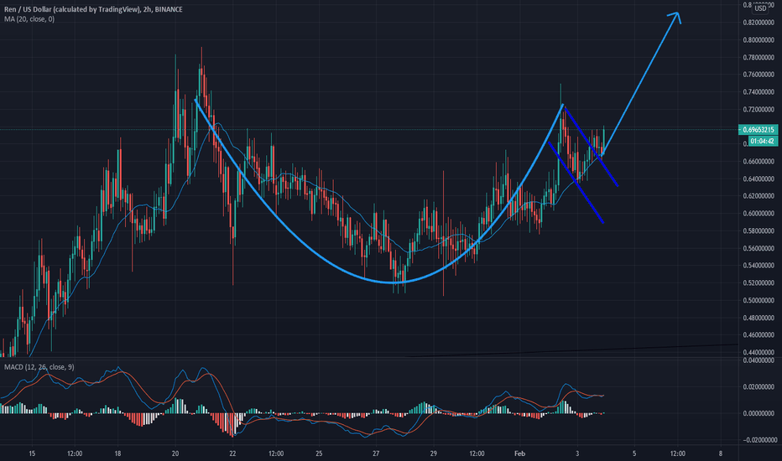Image resolution: width=782 pixels, height=461 pixels.
Task: Click the 0.46000000 price axis label
Action: (759, 335)
